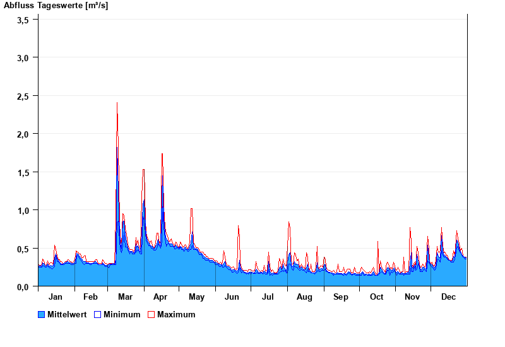The height and width of the screenshot is (347, 505).
Task: Click the 2,0 y-axis tick label
Action: point(23,134)
